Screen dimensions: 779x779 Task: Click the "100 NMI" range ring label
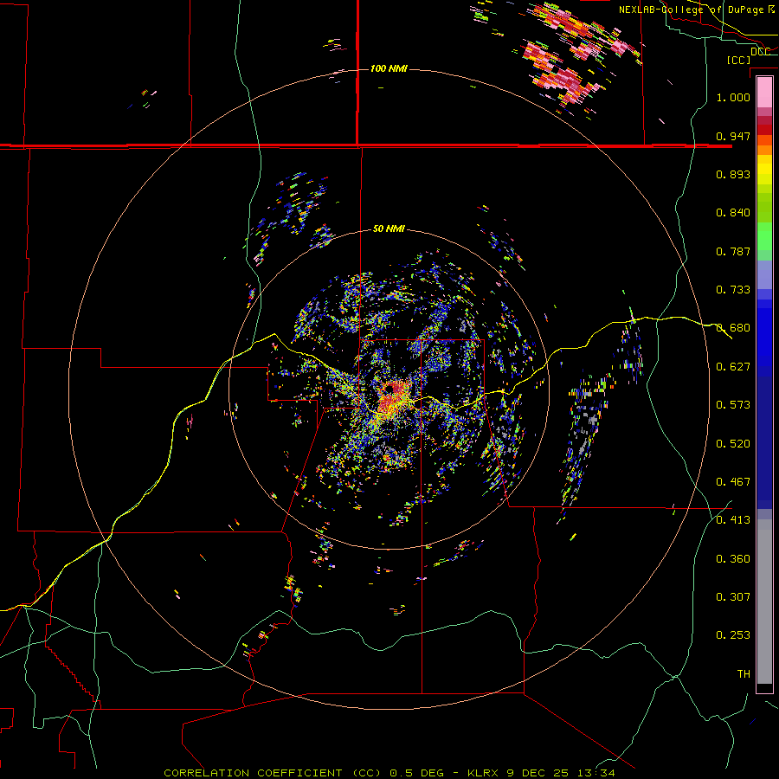tap(389, 68)
